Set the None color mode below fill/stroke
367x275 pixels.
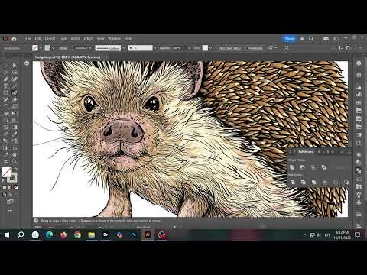tap(16, 187)
